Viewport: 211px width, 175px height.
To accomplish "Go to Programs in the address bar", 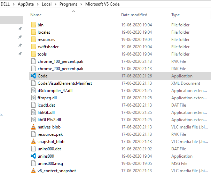I will [68, 4].
